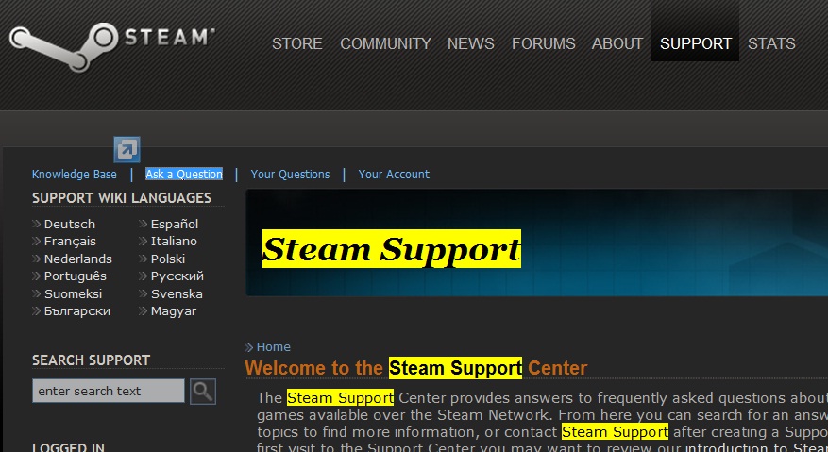Focus the enter search text field
828x452 pixels.
(x=109, y=391)
